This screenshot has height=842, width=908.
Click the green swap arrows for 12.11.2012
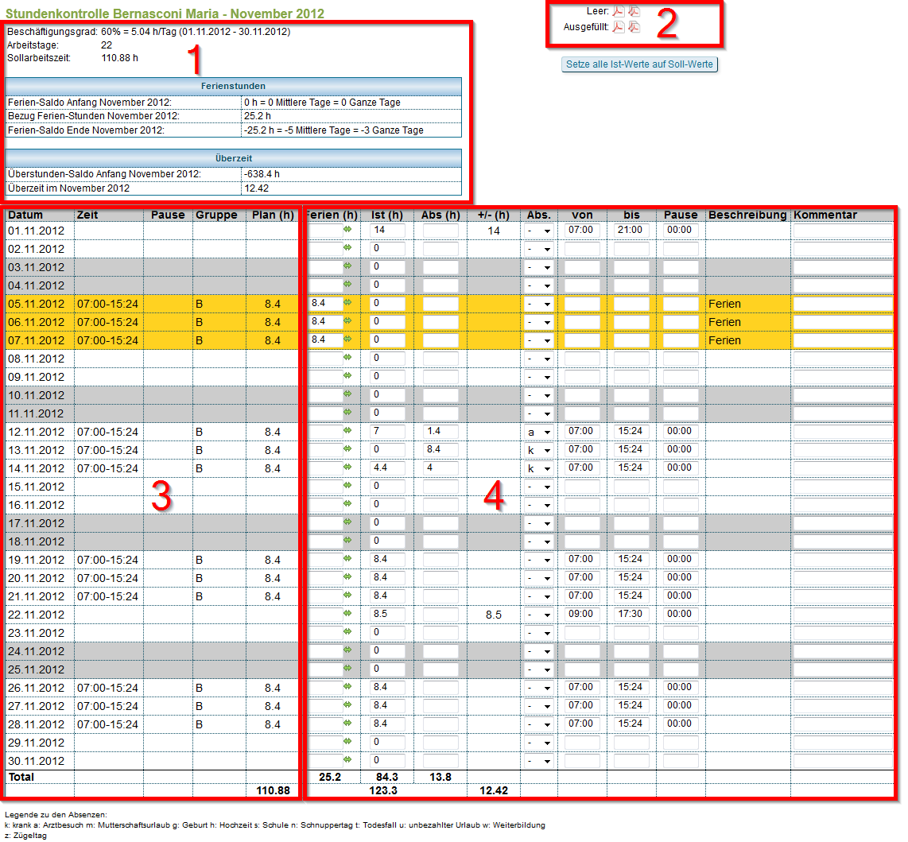pos(347,431)
